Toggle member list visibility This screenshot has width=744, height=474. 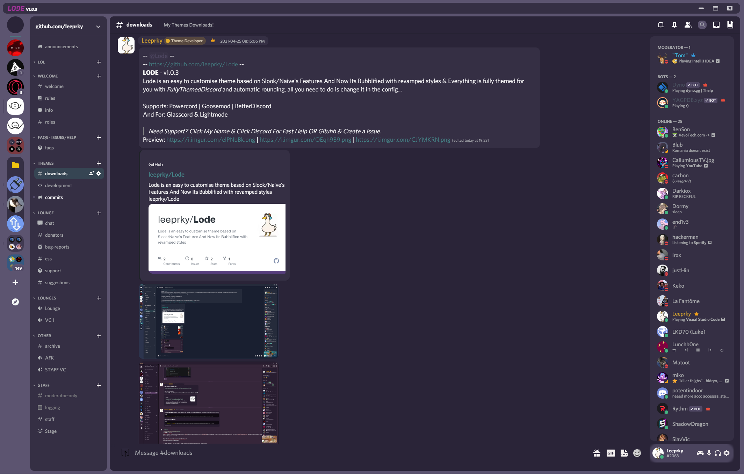[688, 25]
